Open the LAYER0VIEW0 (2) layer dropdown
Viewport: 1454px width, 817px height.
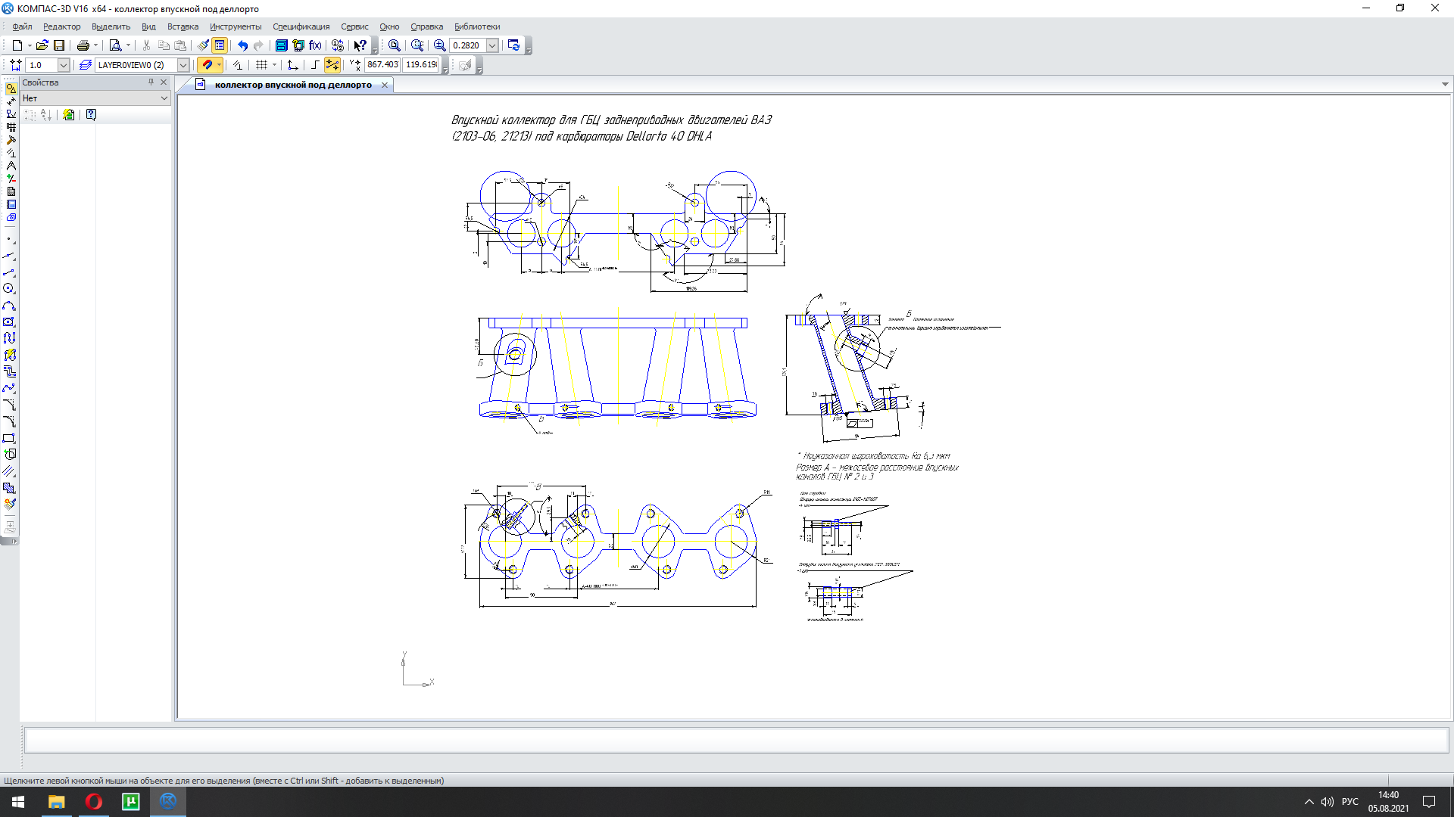183,65
